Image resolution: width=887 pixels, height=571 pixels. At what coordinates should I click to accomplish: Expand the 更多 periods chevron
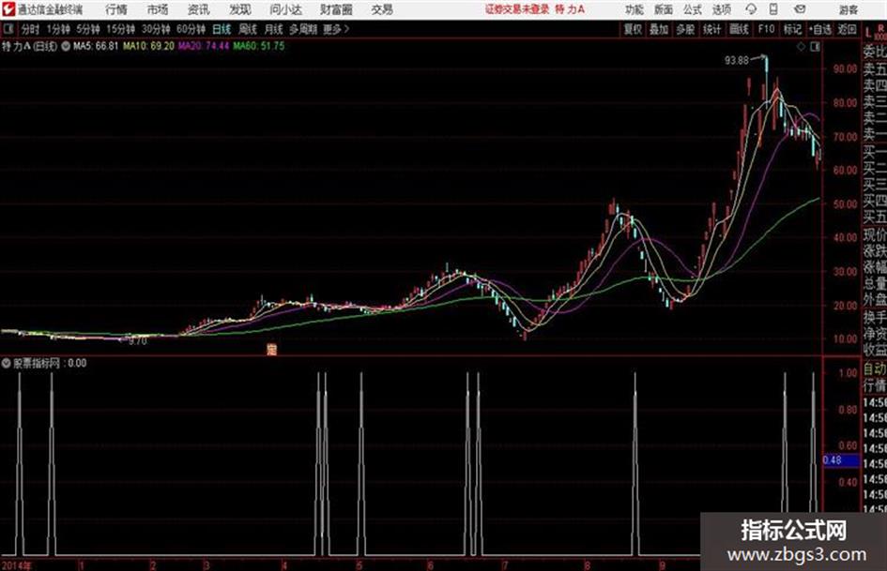[336, 29]
